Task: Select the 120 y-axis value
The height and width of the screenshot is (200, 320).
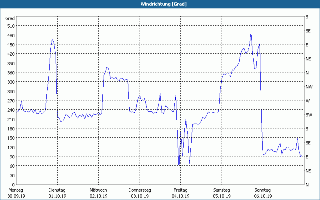Action: click(x=11, y=148)
